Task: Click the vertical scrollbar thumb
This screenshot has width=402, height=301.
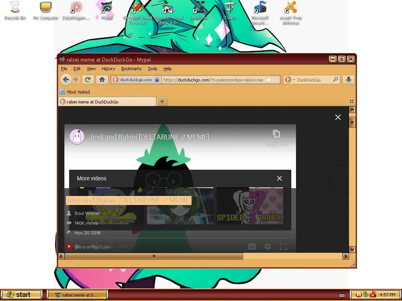Action: (x=352, y=122)
